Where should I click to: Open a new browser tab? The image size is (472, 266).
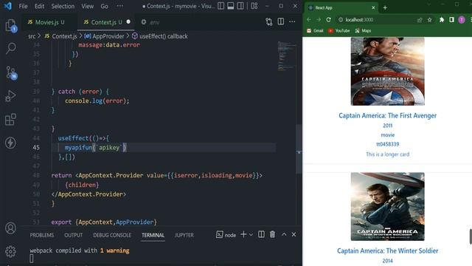point(385,7)
